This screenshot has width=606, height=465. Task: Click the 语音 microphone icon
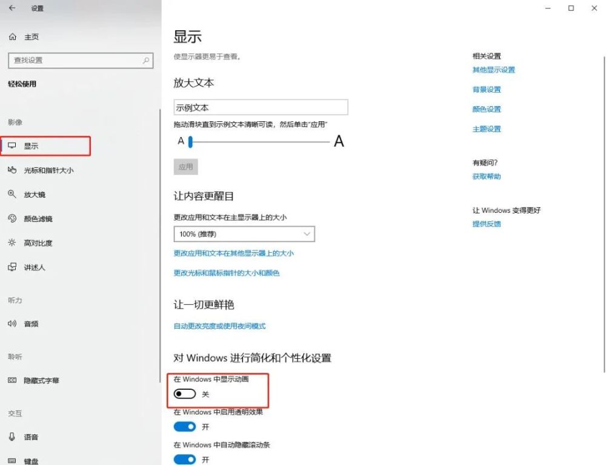[x=12, y=437]
